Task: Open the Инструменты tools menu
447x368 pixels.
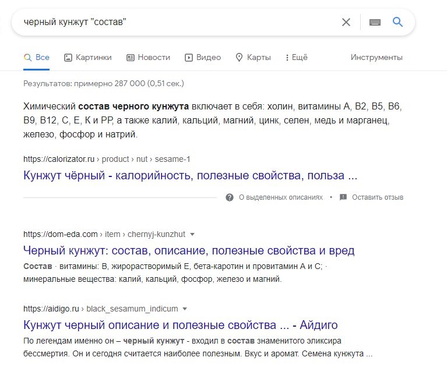Action: click(376, 57)
